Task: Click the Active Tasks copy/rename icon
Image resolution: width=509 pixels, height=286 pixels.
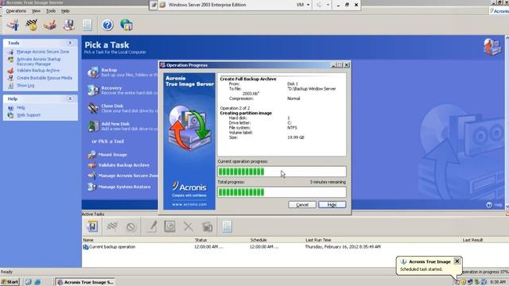Action: tap(207, 226)
